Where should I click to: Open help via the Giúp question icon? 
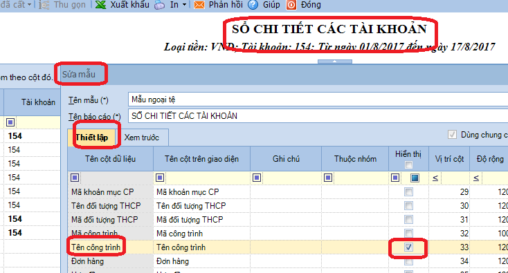253,5
